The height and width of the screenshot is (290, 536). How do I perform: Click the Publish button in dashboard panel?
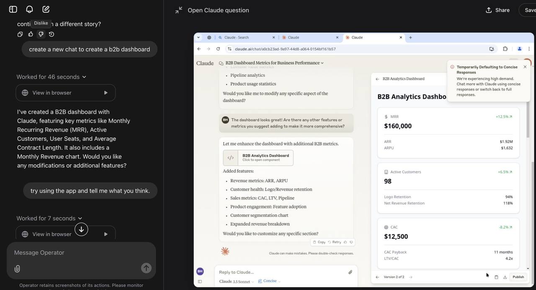point(518,277)
